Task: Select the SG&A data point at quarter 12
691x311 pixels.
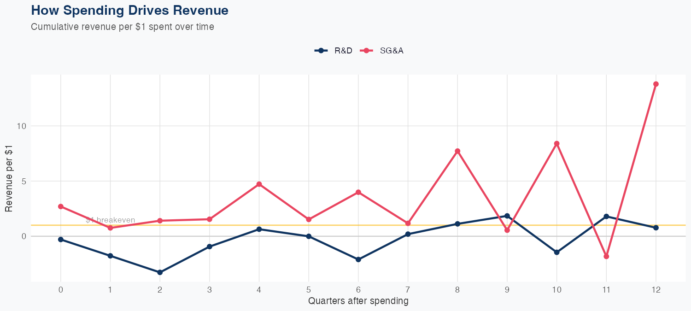Action: pos(656,84)
